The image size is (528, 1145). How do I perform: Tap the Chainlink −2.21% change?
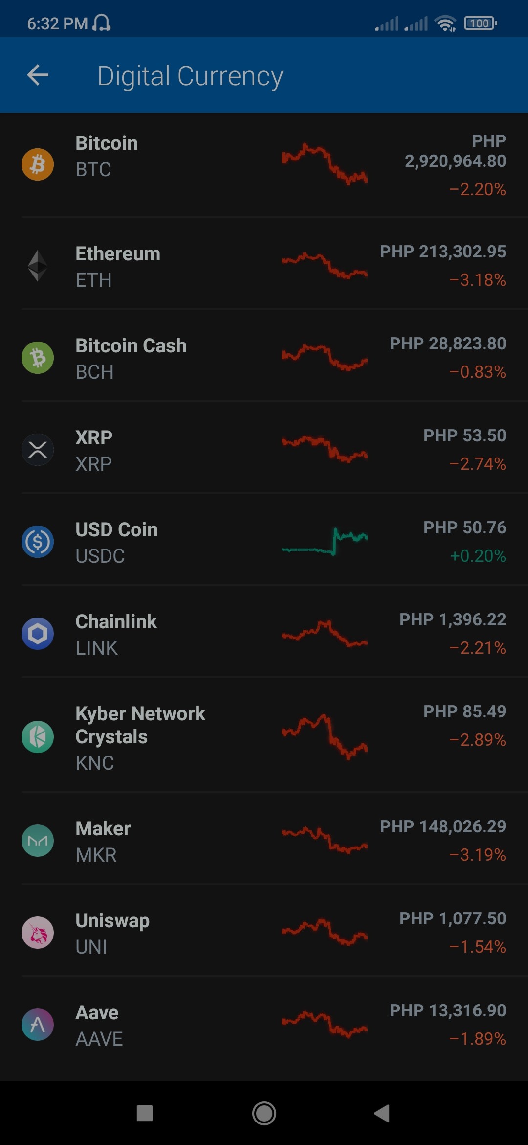[x=477, y=648]
